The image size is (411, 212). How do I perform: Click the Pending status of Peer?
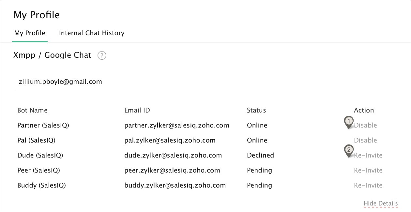[x=259, y=170]
